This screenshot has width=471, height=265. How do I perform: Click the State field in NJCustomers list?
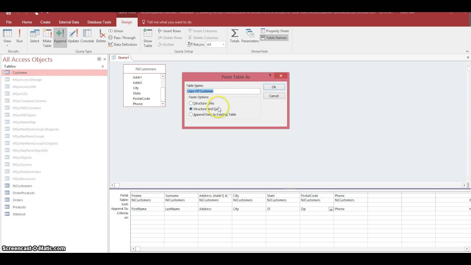(137, 93)
